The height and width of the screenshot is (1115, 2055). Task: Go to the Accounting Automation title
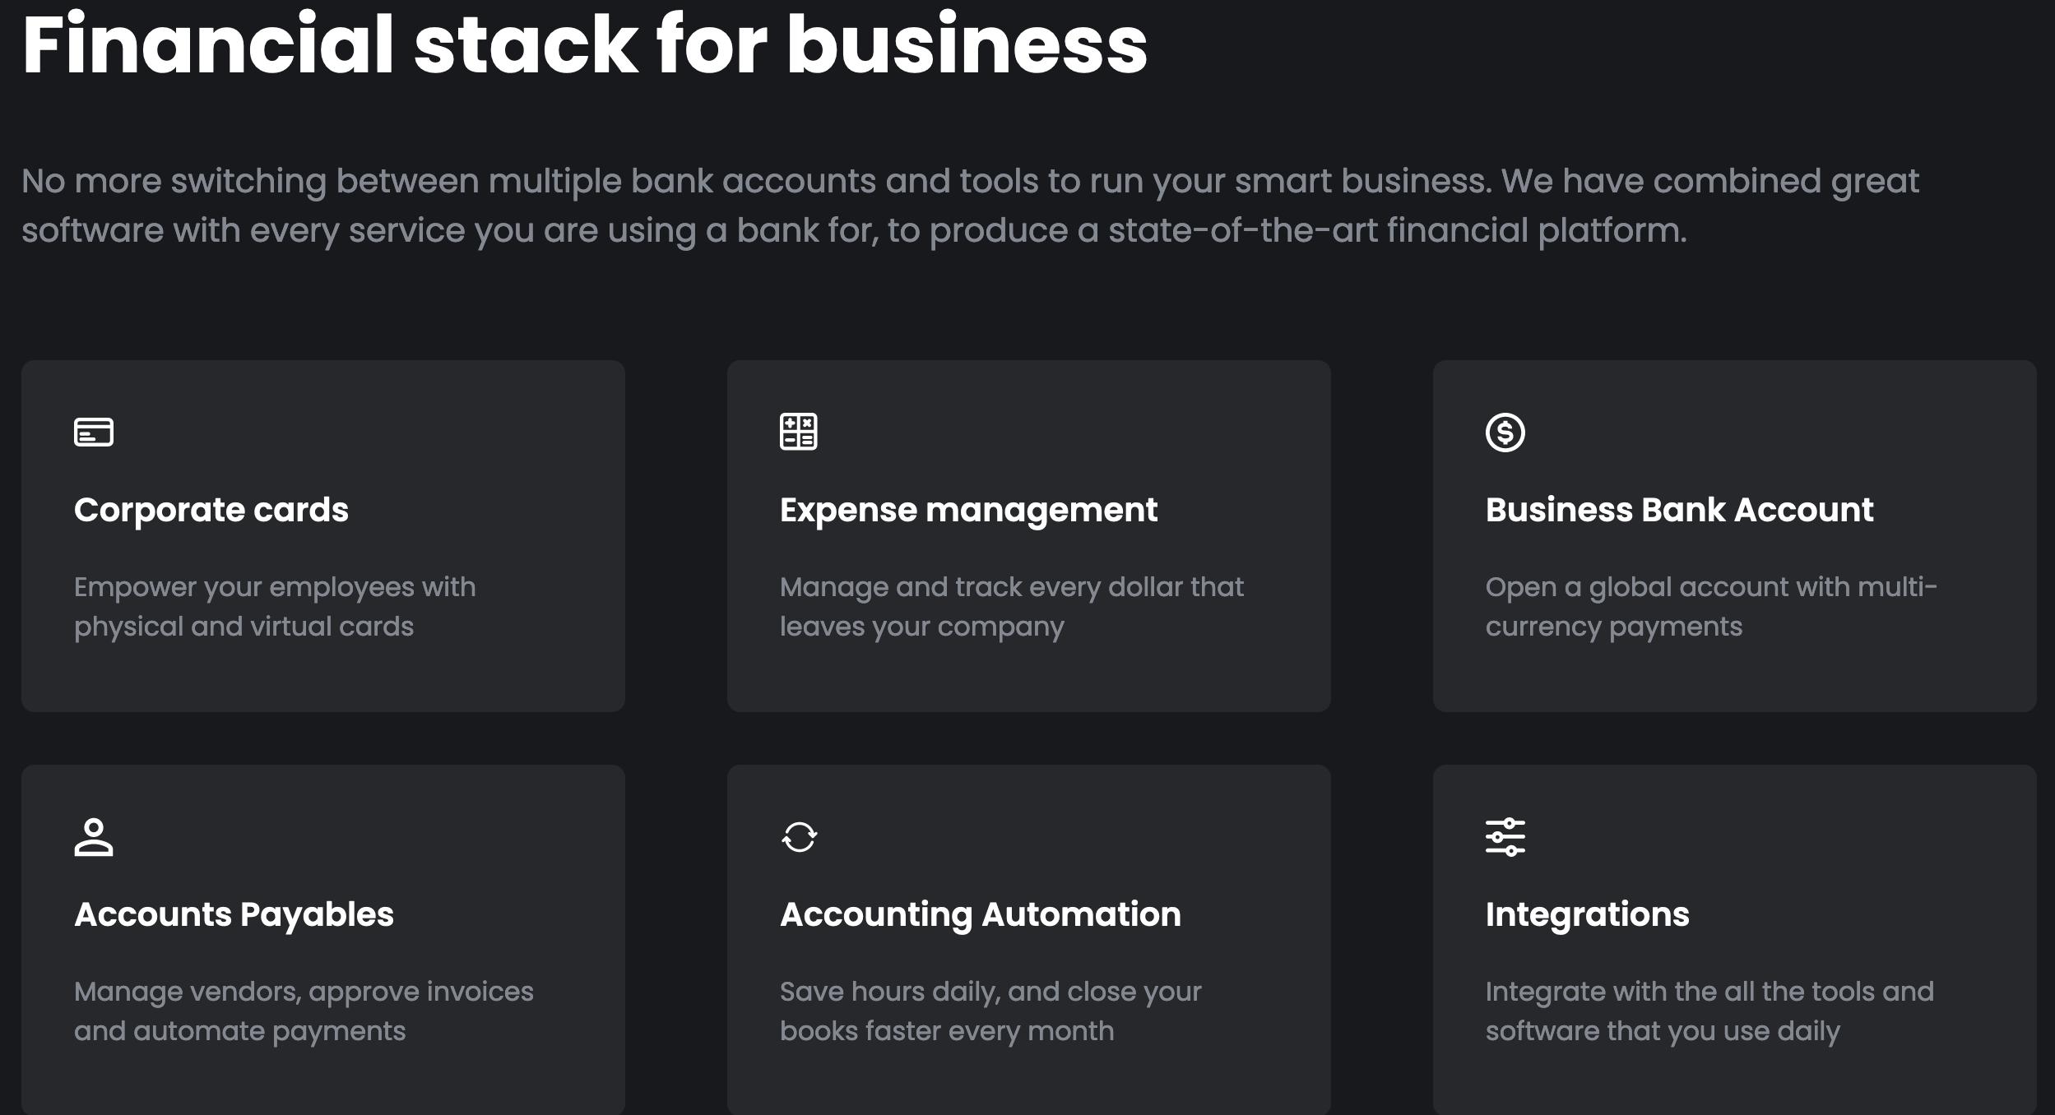980,914
